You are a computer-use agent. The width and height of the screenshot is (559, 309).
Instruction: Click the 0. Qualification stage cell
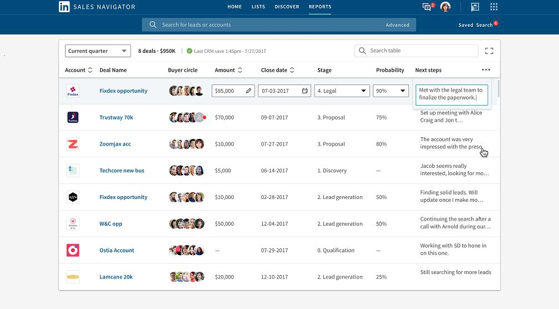point(336,250)
